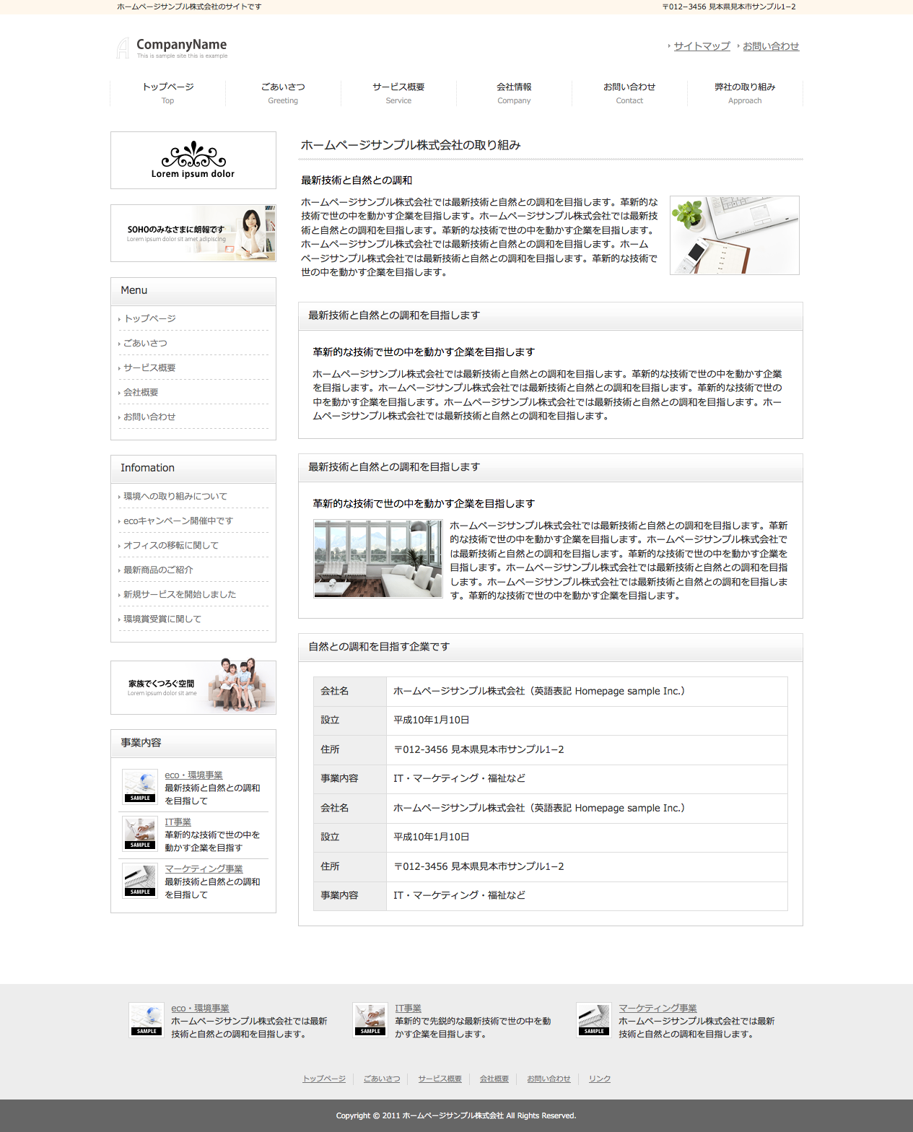Screen dimensions: 913x1132
Task: Click the footer IT事業 SAMPLE icon
Action: [370, 1019]
